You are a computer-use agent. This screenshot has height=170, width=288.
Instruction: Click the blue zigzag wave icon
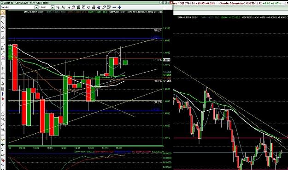click(x=3, y=165)
